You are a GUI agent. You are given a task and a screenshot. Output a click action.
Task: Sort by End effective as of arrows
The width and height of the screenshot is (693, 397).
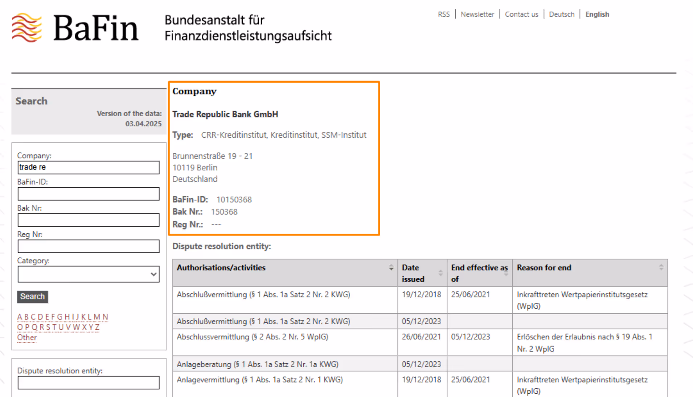pos(506,273)
